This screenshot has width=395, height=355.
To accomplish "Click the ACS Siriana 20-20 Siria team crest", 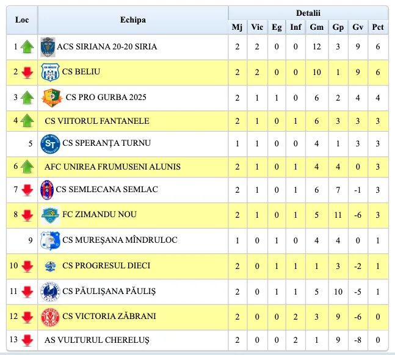I will pos(48,46).
